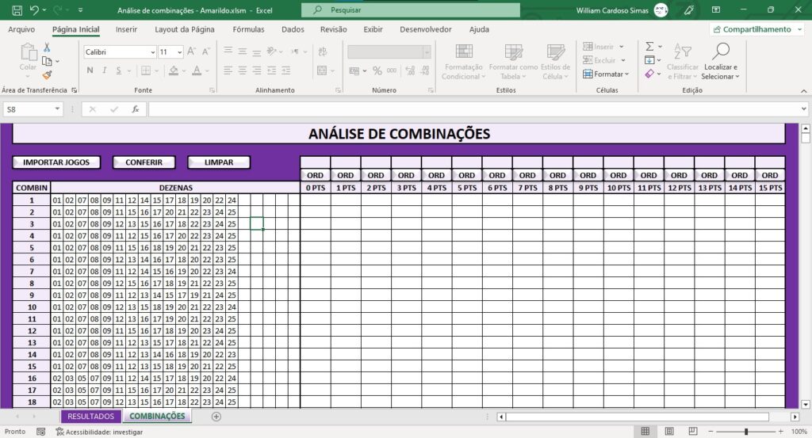The image size is (812, 438).
Task: Align text left in cell
Action: click(228, 70)
